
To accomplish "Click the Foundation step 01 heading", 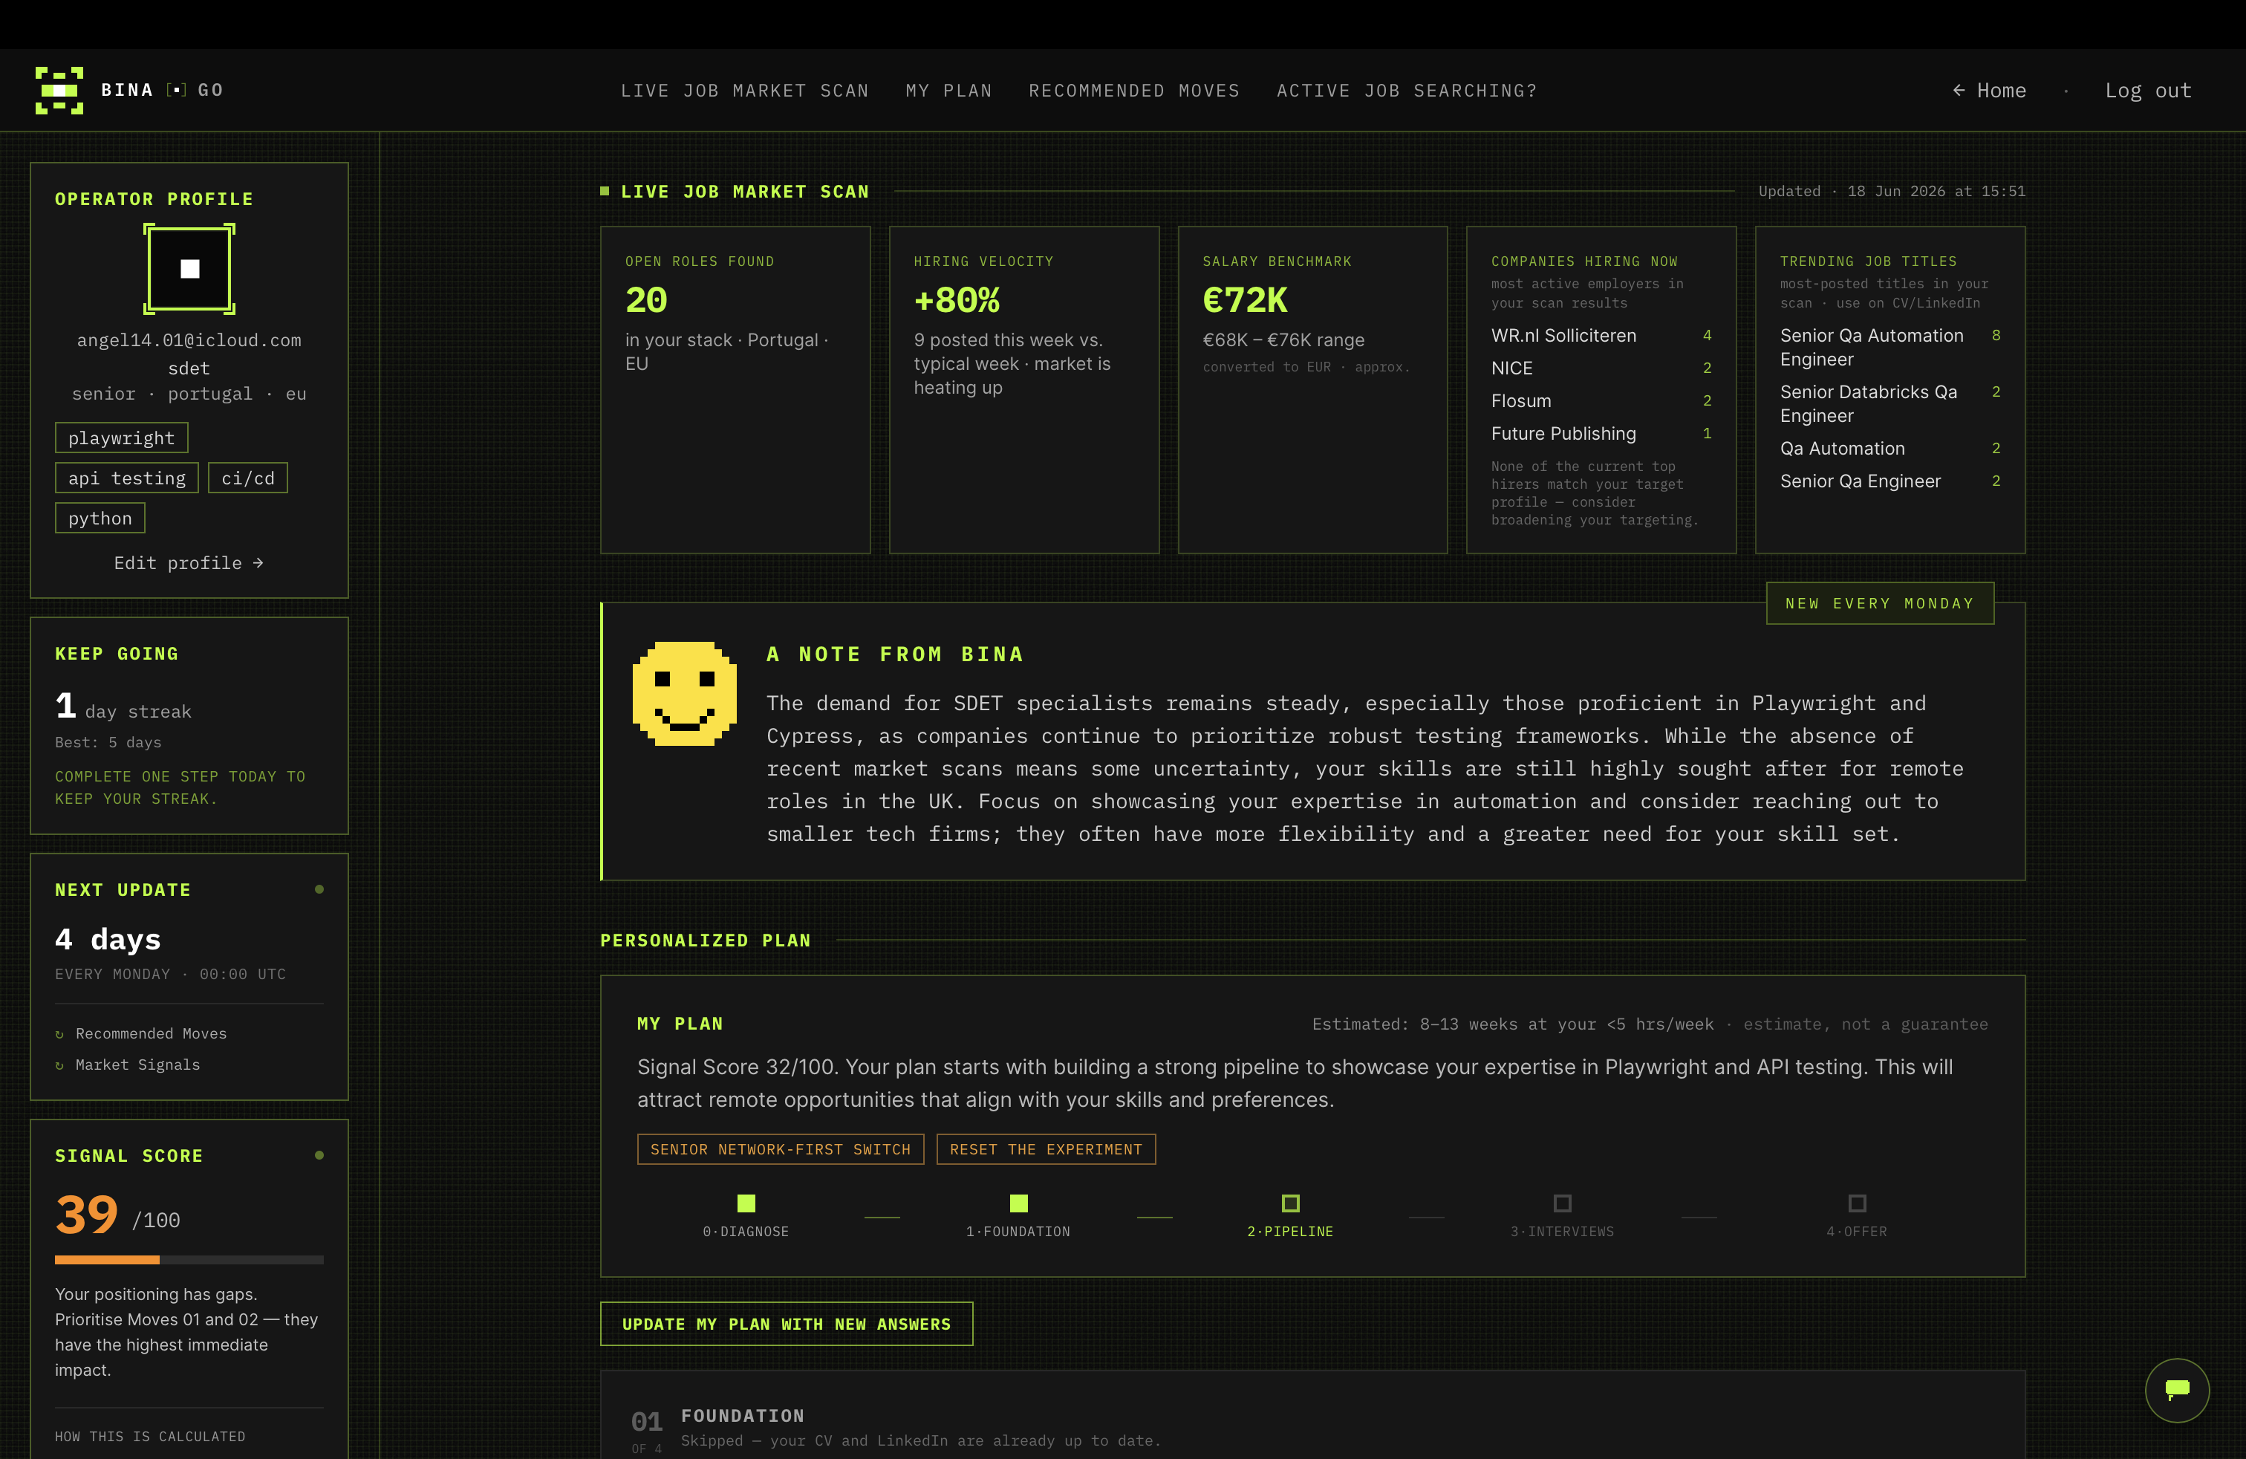I will coord(743,1416).
